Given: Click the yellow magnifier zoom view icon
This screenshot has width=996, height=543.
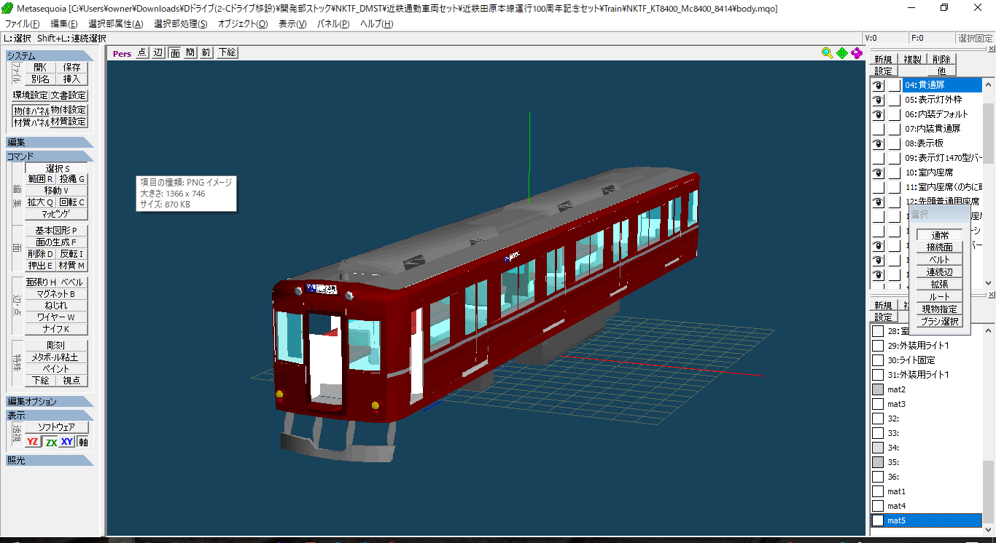Looking at the screenshot, I should (827, 52).
